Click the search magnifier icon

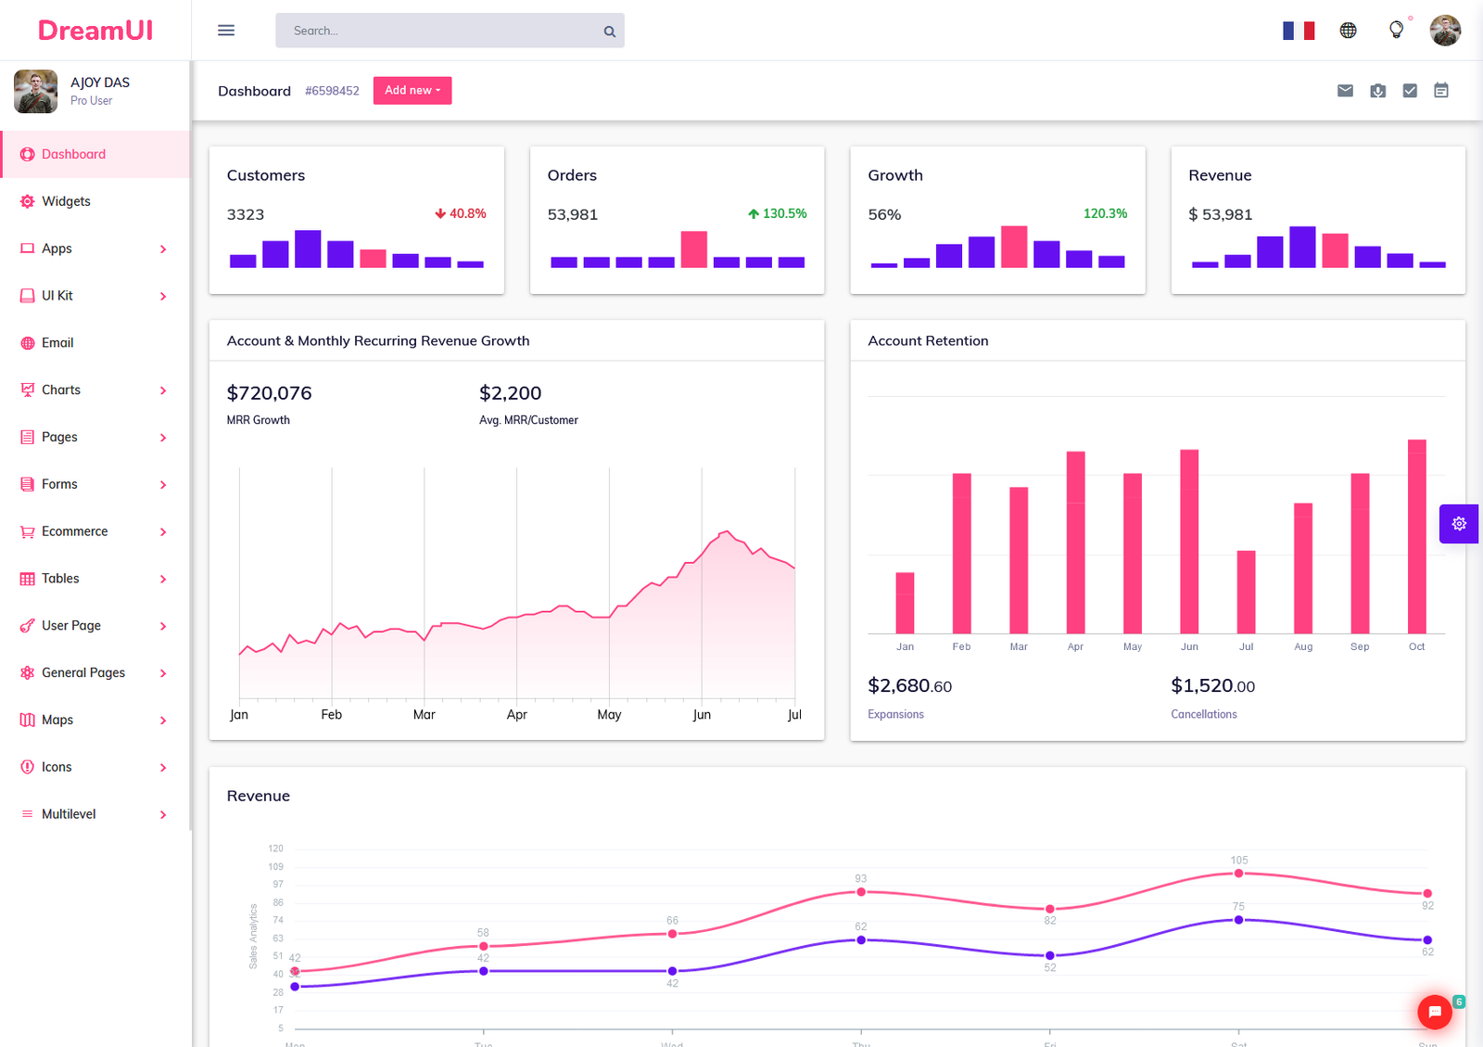(x=609, y=32)
